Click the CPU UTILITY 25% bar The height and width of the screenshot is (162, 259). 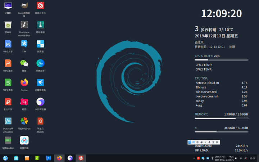click(221, 60)
